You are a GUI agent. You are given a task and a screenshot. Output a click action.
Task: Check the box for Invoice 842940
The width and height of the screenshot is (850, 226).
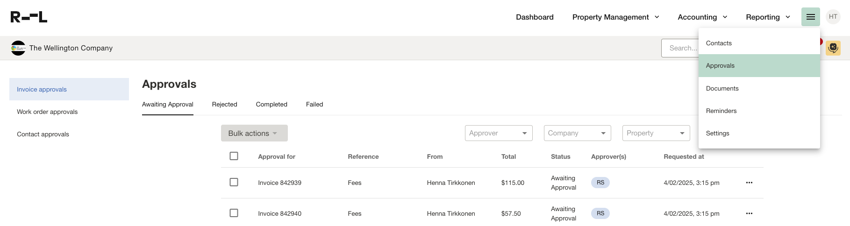(234, 213)
